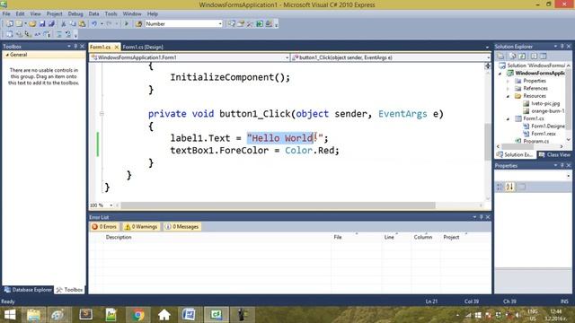This screenshot has width=575, height=323.
Task: Open the Data menu
Action: pyautogui.click(x=93, y=13)
